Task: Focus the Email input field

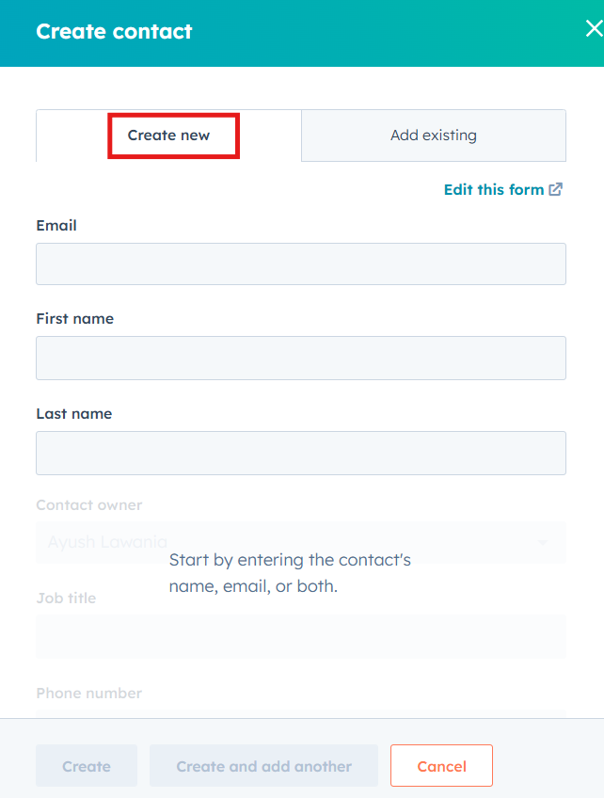Action: pos(300,263)
